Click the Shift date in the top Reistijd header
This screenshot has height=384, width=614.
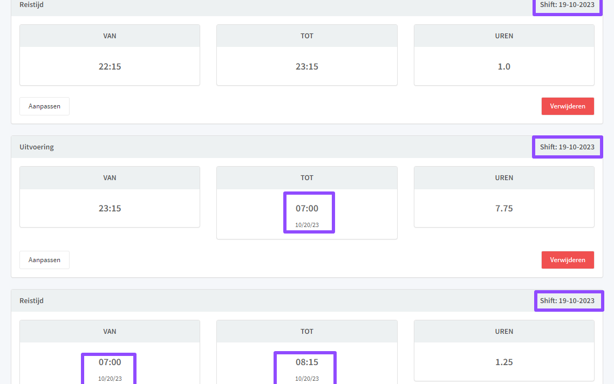(x=567, y=5)
